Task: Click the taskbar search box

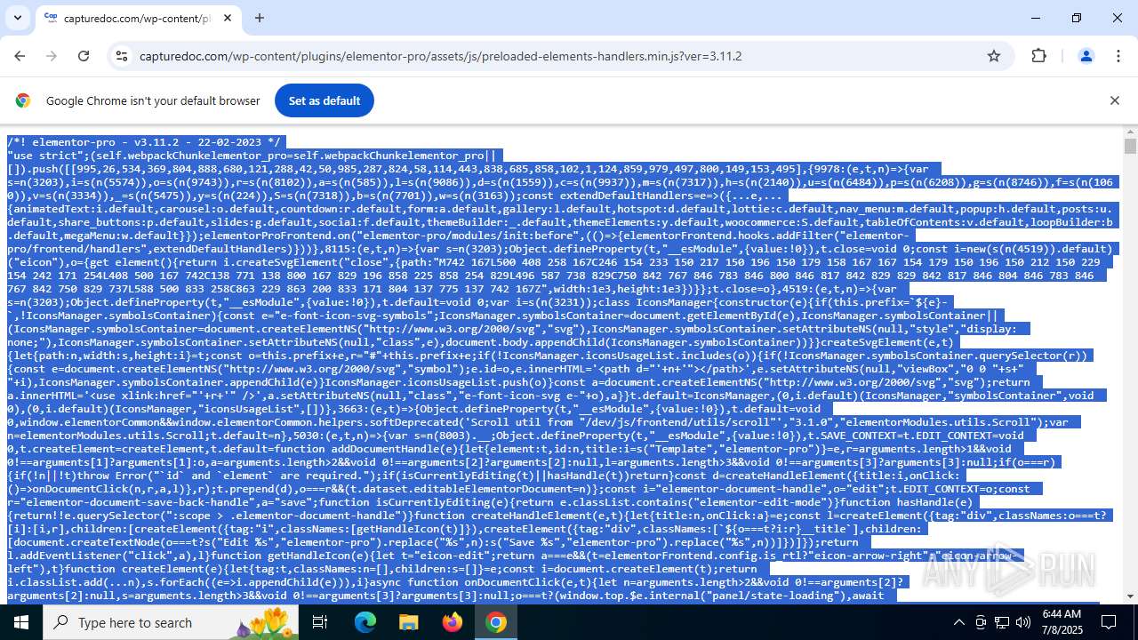Action: pyautogui.click(x=170, y=622)
